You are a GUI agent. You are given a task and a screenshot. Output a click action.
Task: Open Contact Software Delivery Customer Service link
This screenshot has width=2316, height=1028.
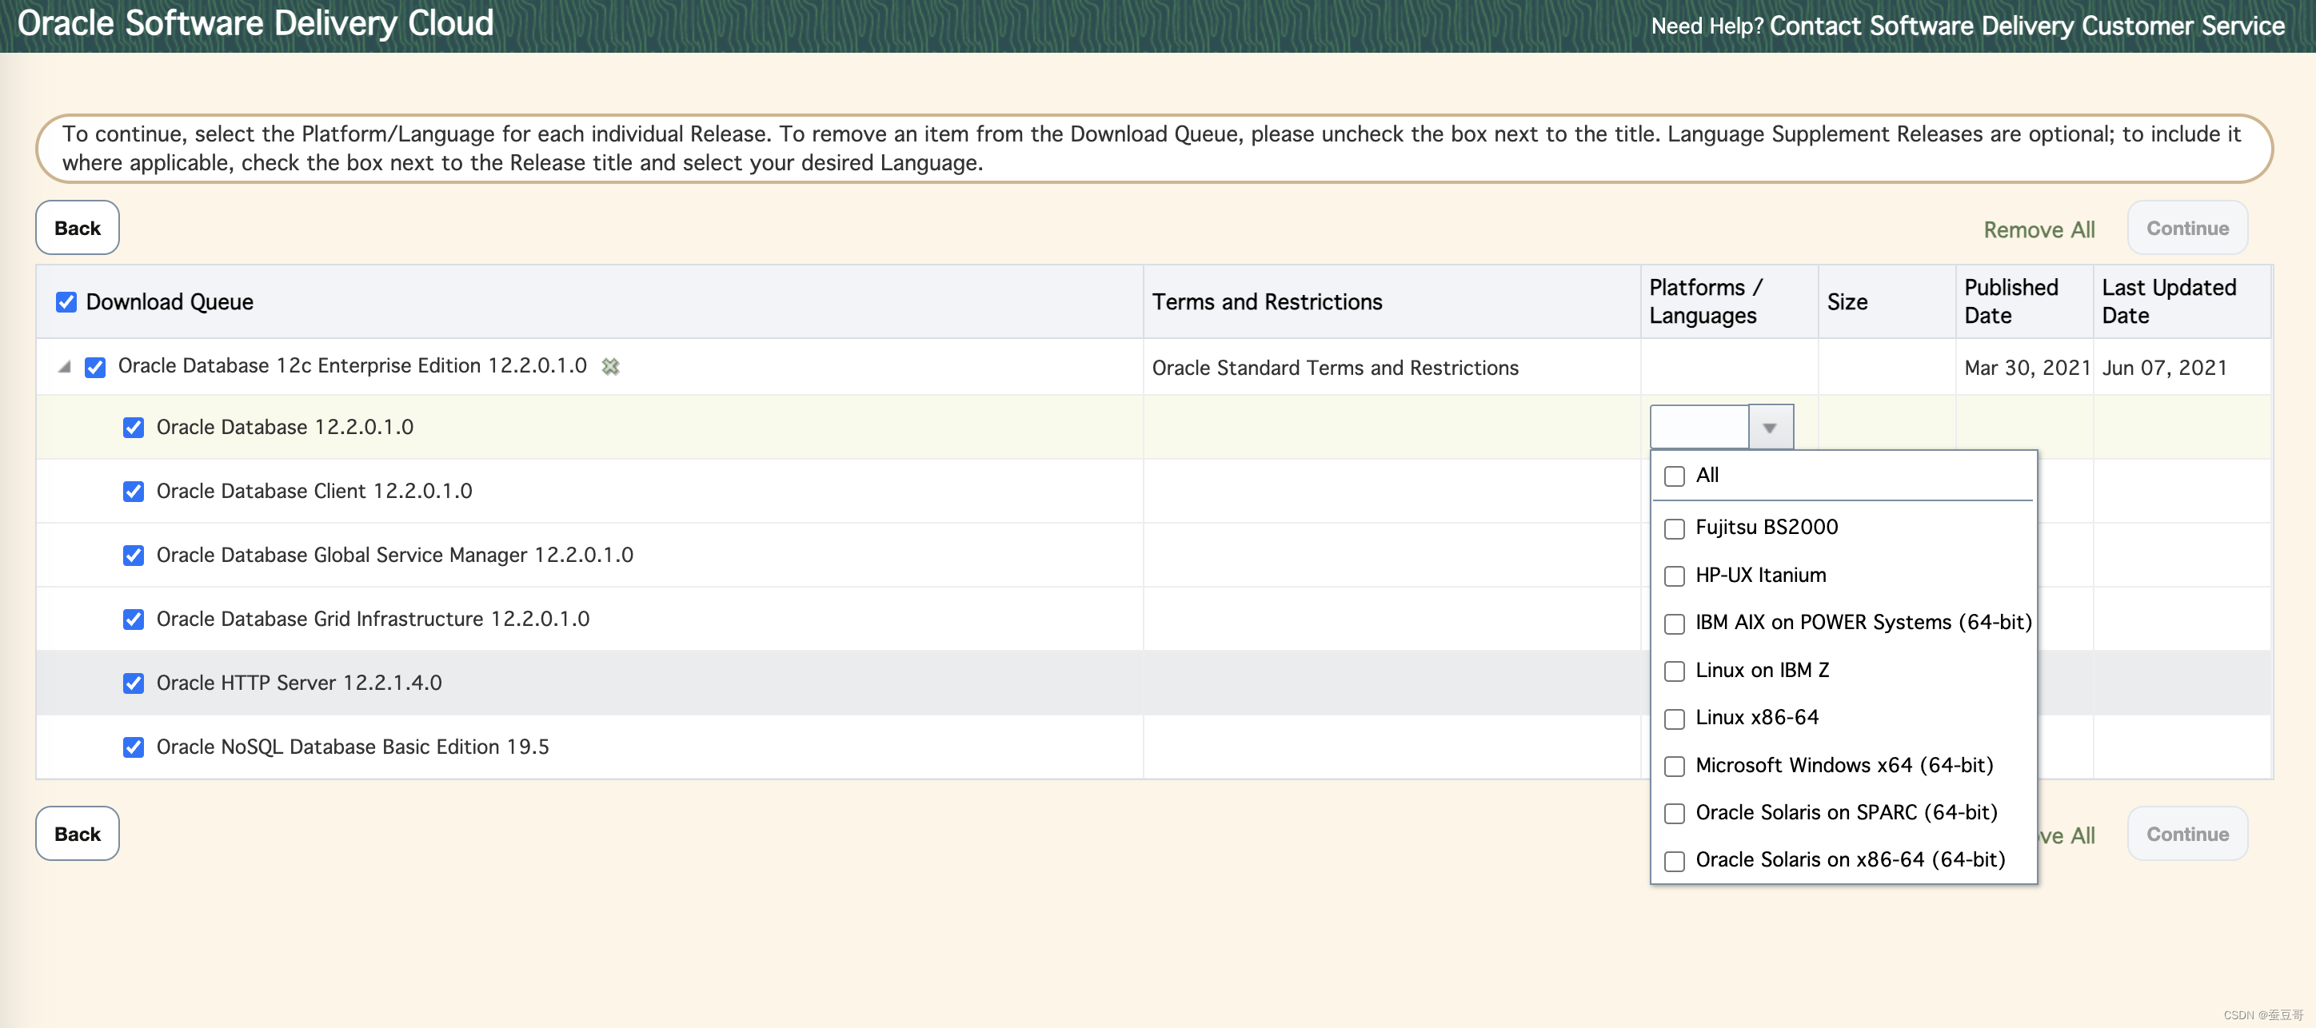coord(2026,26)
